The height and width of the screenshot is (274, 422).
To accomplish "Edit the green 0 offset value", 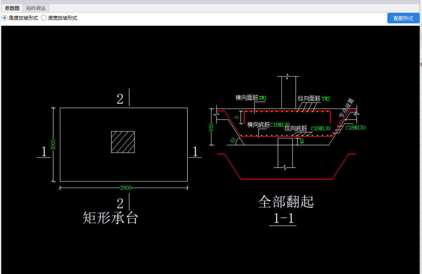I will click(237, 117).
